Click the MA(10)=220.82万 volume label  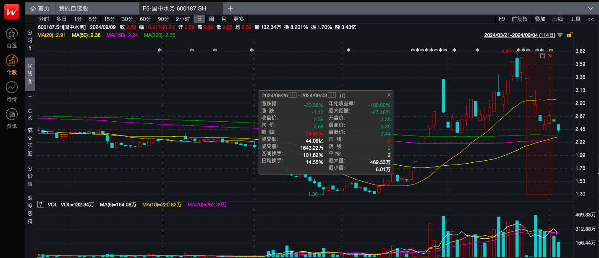(x=162, y=205)
